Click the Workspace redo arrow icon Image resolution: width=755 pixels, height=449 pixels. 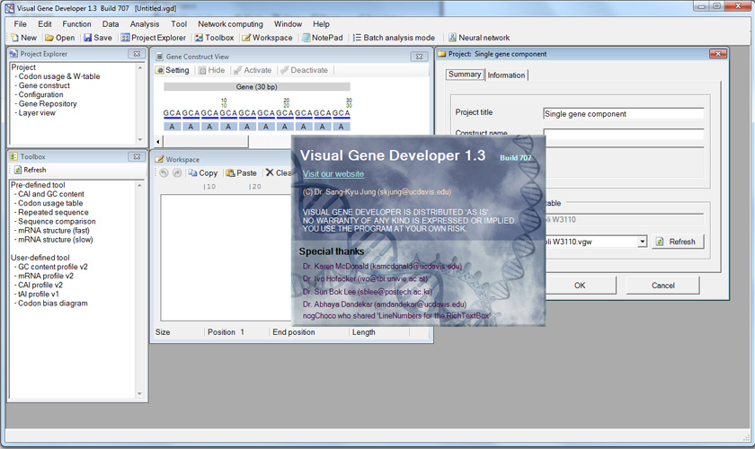point(177,172)
